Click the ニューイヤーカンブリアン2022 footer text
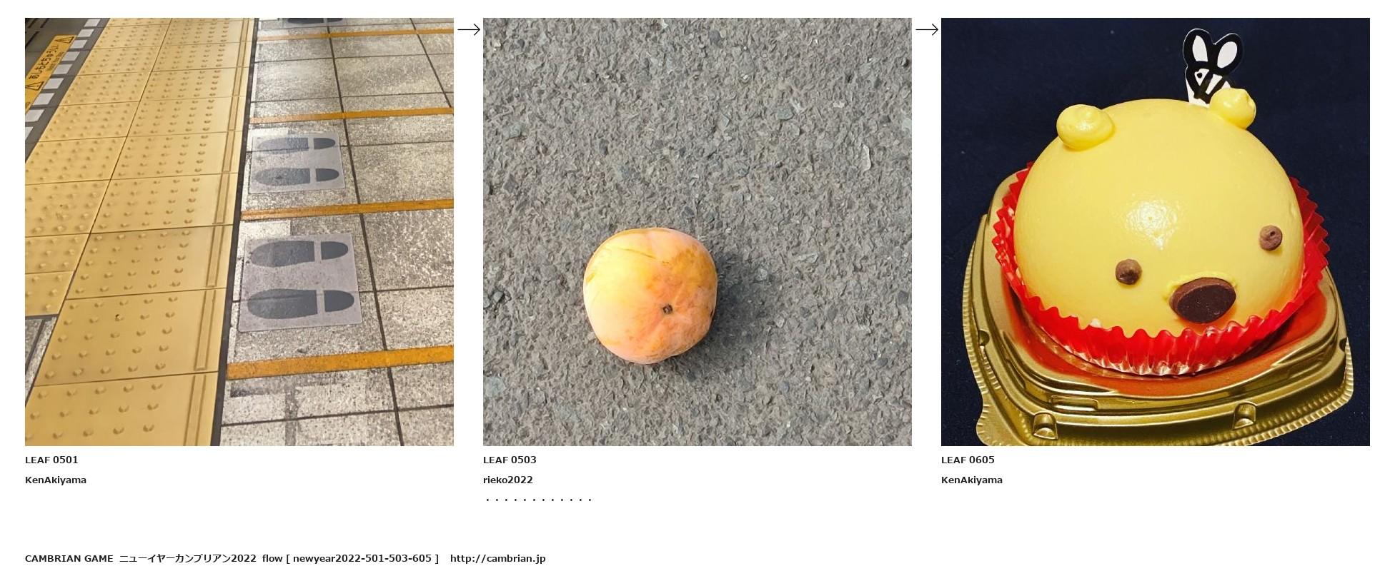Viewport: 1395px width, 576px height. point(188,558)
